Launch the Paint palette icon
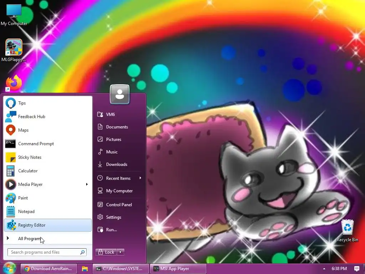Image resolution: width=365 pixels, height=274 pixels. (x=10, y=198)
